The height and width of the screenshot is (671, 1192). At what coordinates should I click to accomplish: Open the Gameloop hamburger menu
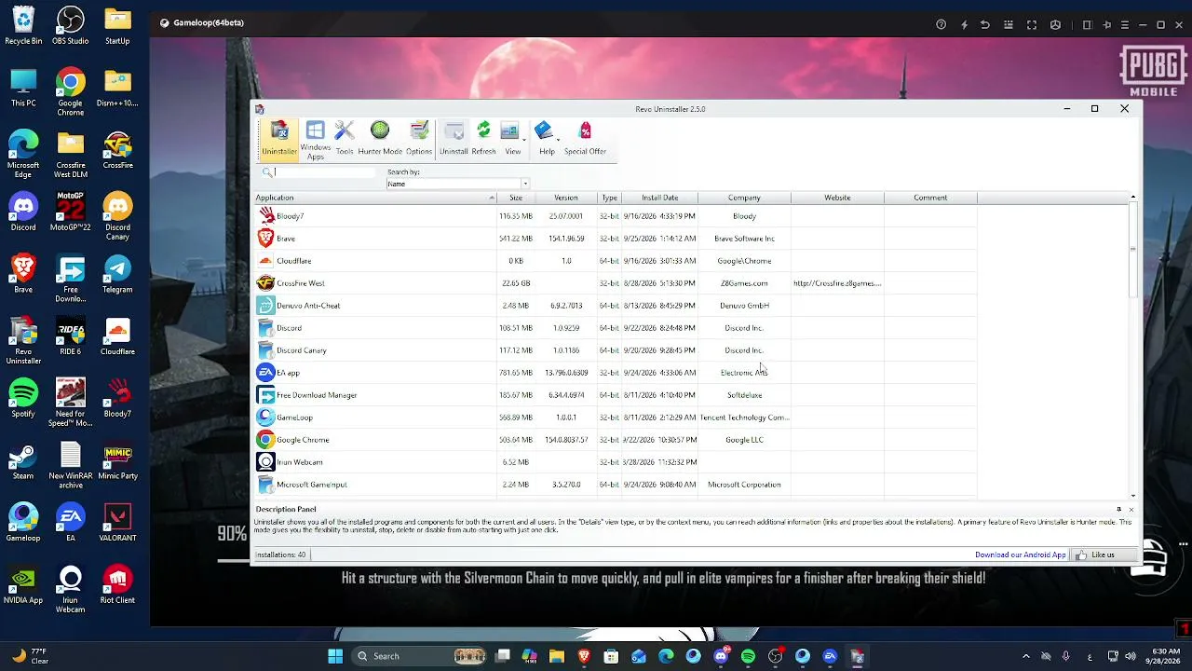(1125, 24)
